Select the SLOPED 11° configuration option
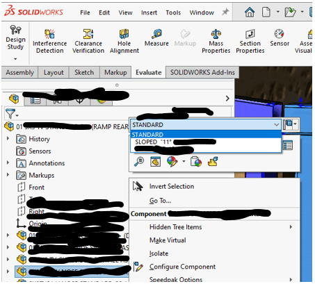The height and width of the screenshot is (284, 315). click(x=206, y=142)
